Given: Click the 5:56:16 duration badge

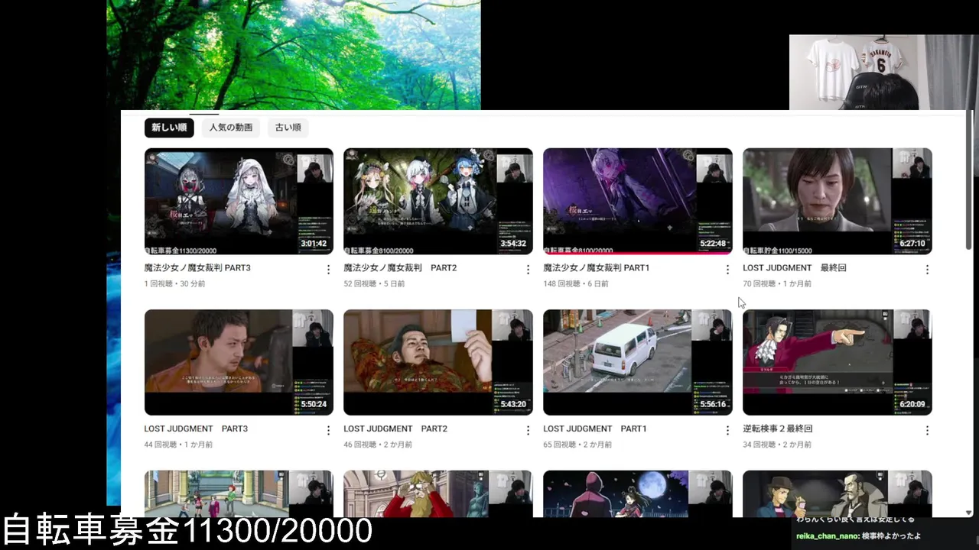Looking at the screenshot, I should coord(713,404).
